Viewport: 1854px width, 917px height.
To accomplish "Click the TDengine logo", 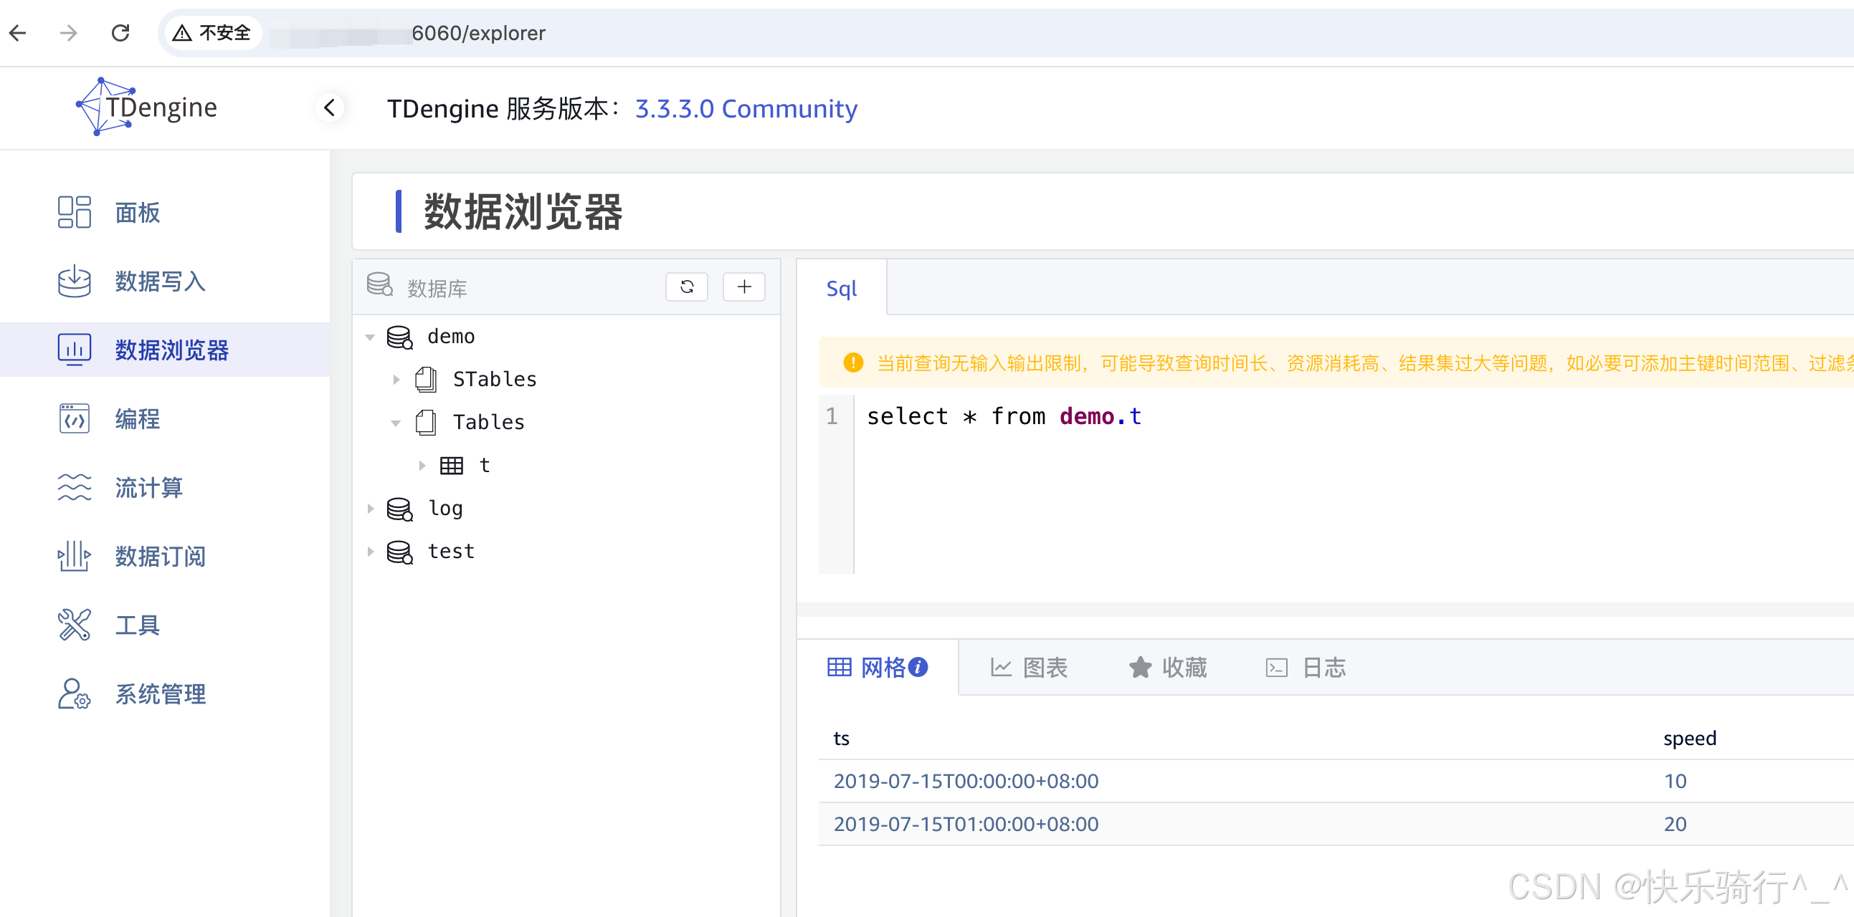I will click(146, 107).
